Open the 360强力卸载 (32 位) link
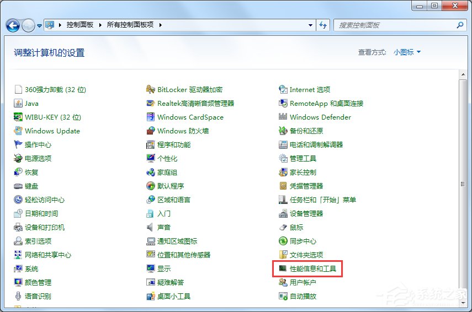The image size is (472, 312). click(x=55, y=89)
